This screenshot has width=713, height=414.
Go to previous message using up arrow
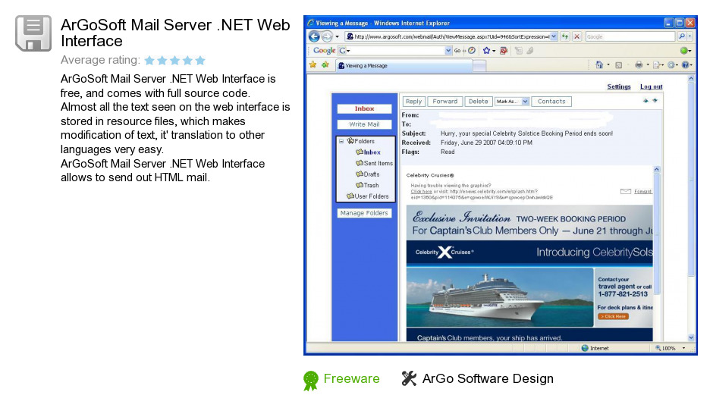[645, 100]
